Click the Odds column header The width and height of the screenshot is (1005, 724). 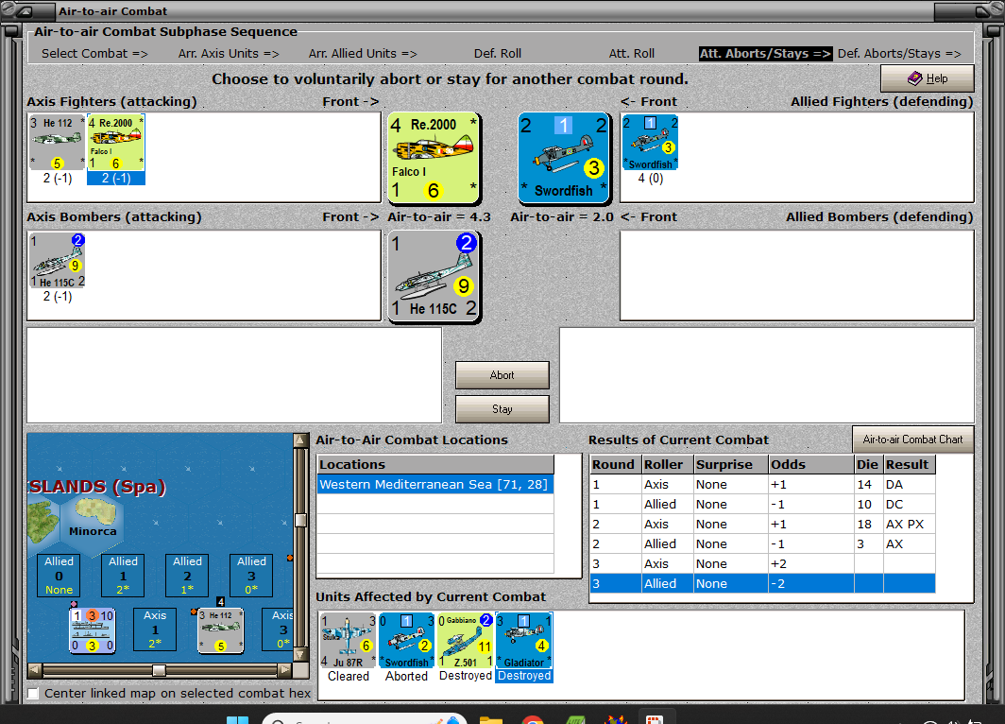(810, 464)
